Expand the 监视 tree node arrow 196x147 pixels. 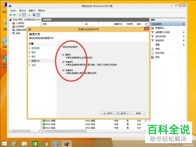11,33
